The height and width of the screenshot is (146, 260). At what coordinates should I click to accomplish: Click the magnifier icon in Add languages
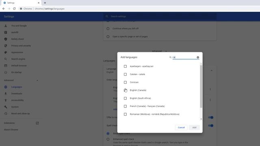tap(170, 57)
